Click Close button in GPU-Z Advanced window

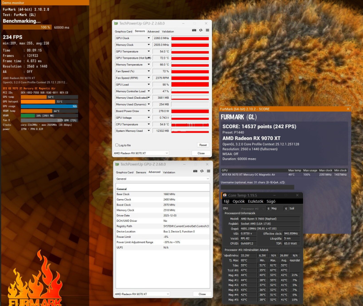[202, 294]
